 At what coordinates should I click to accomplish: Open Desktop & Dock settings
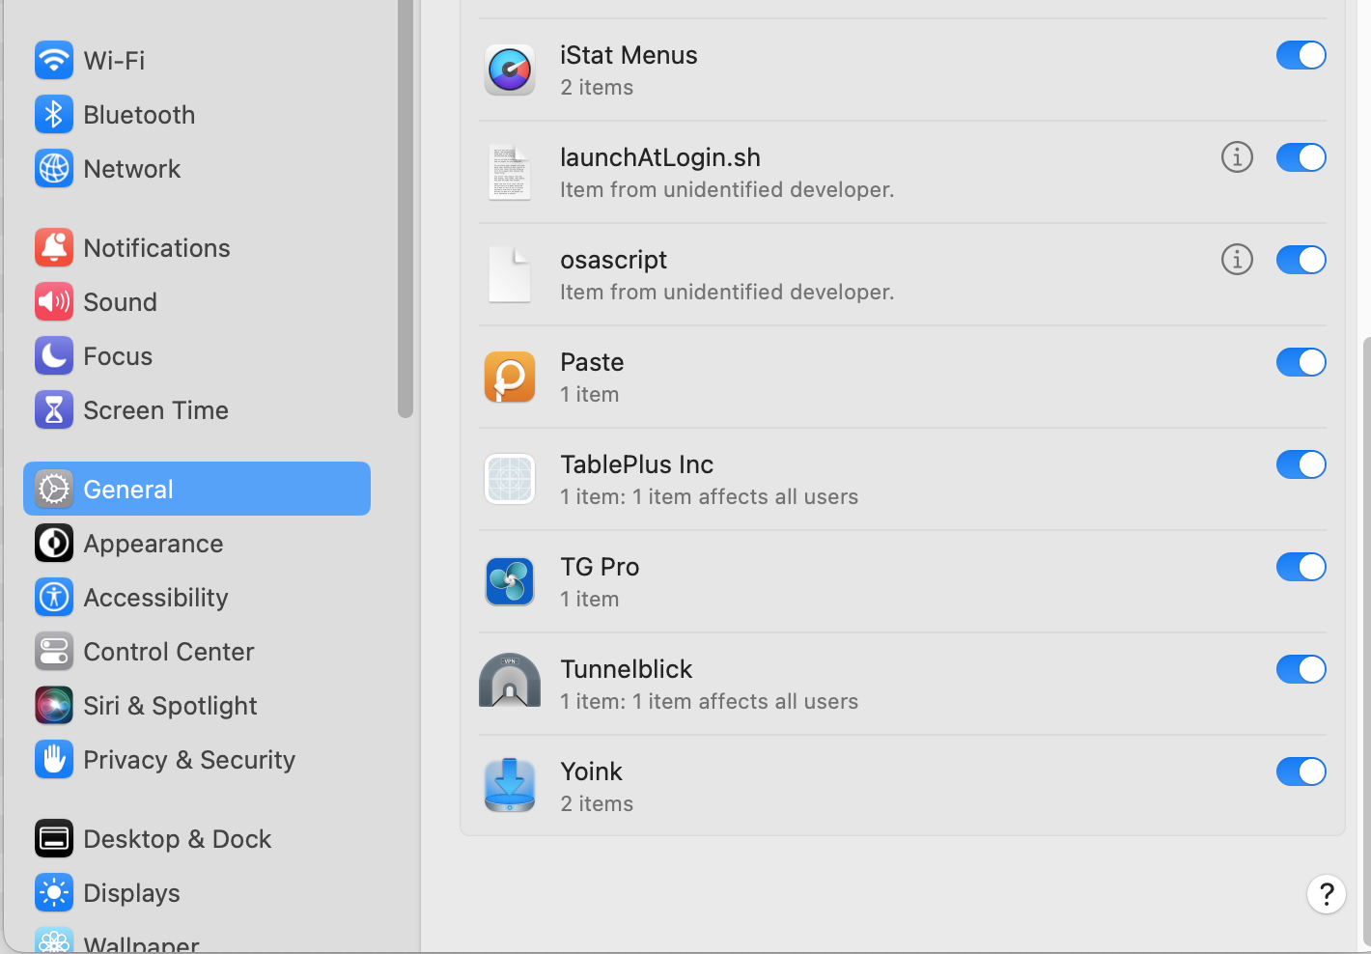tap(197, 838)
